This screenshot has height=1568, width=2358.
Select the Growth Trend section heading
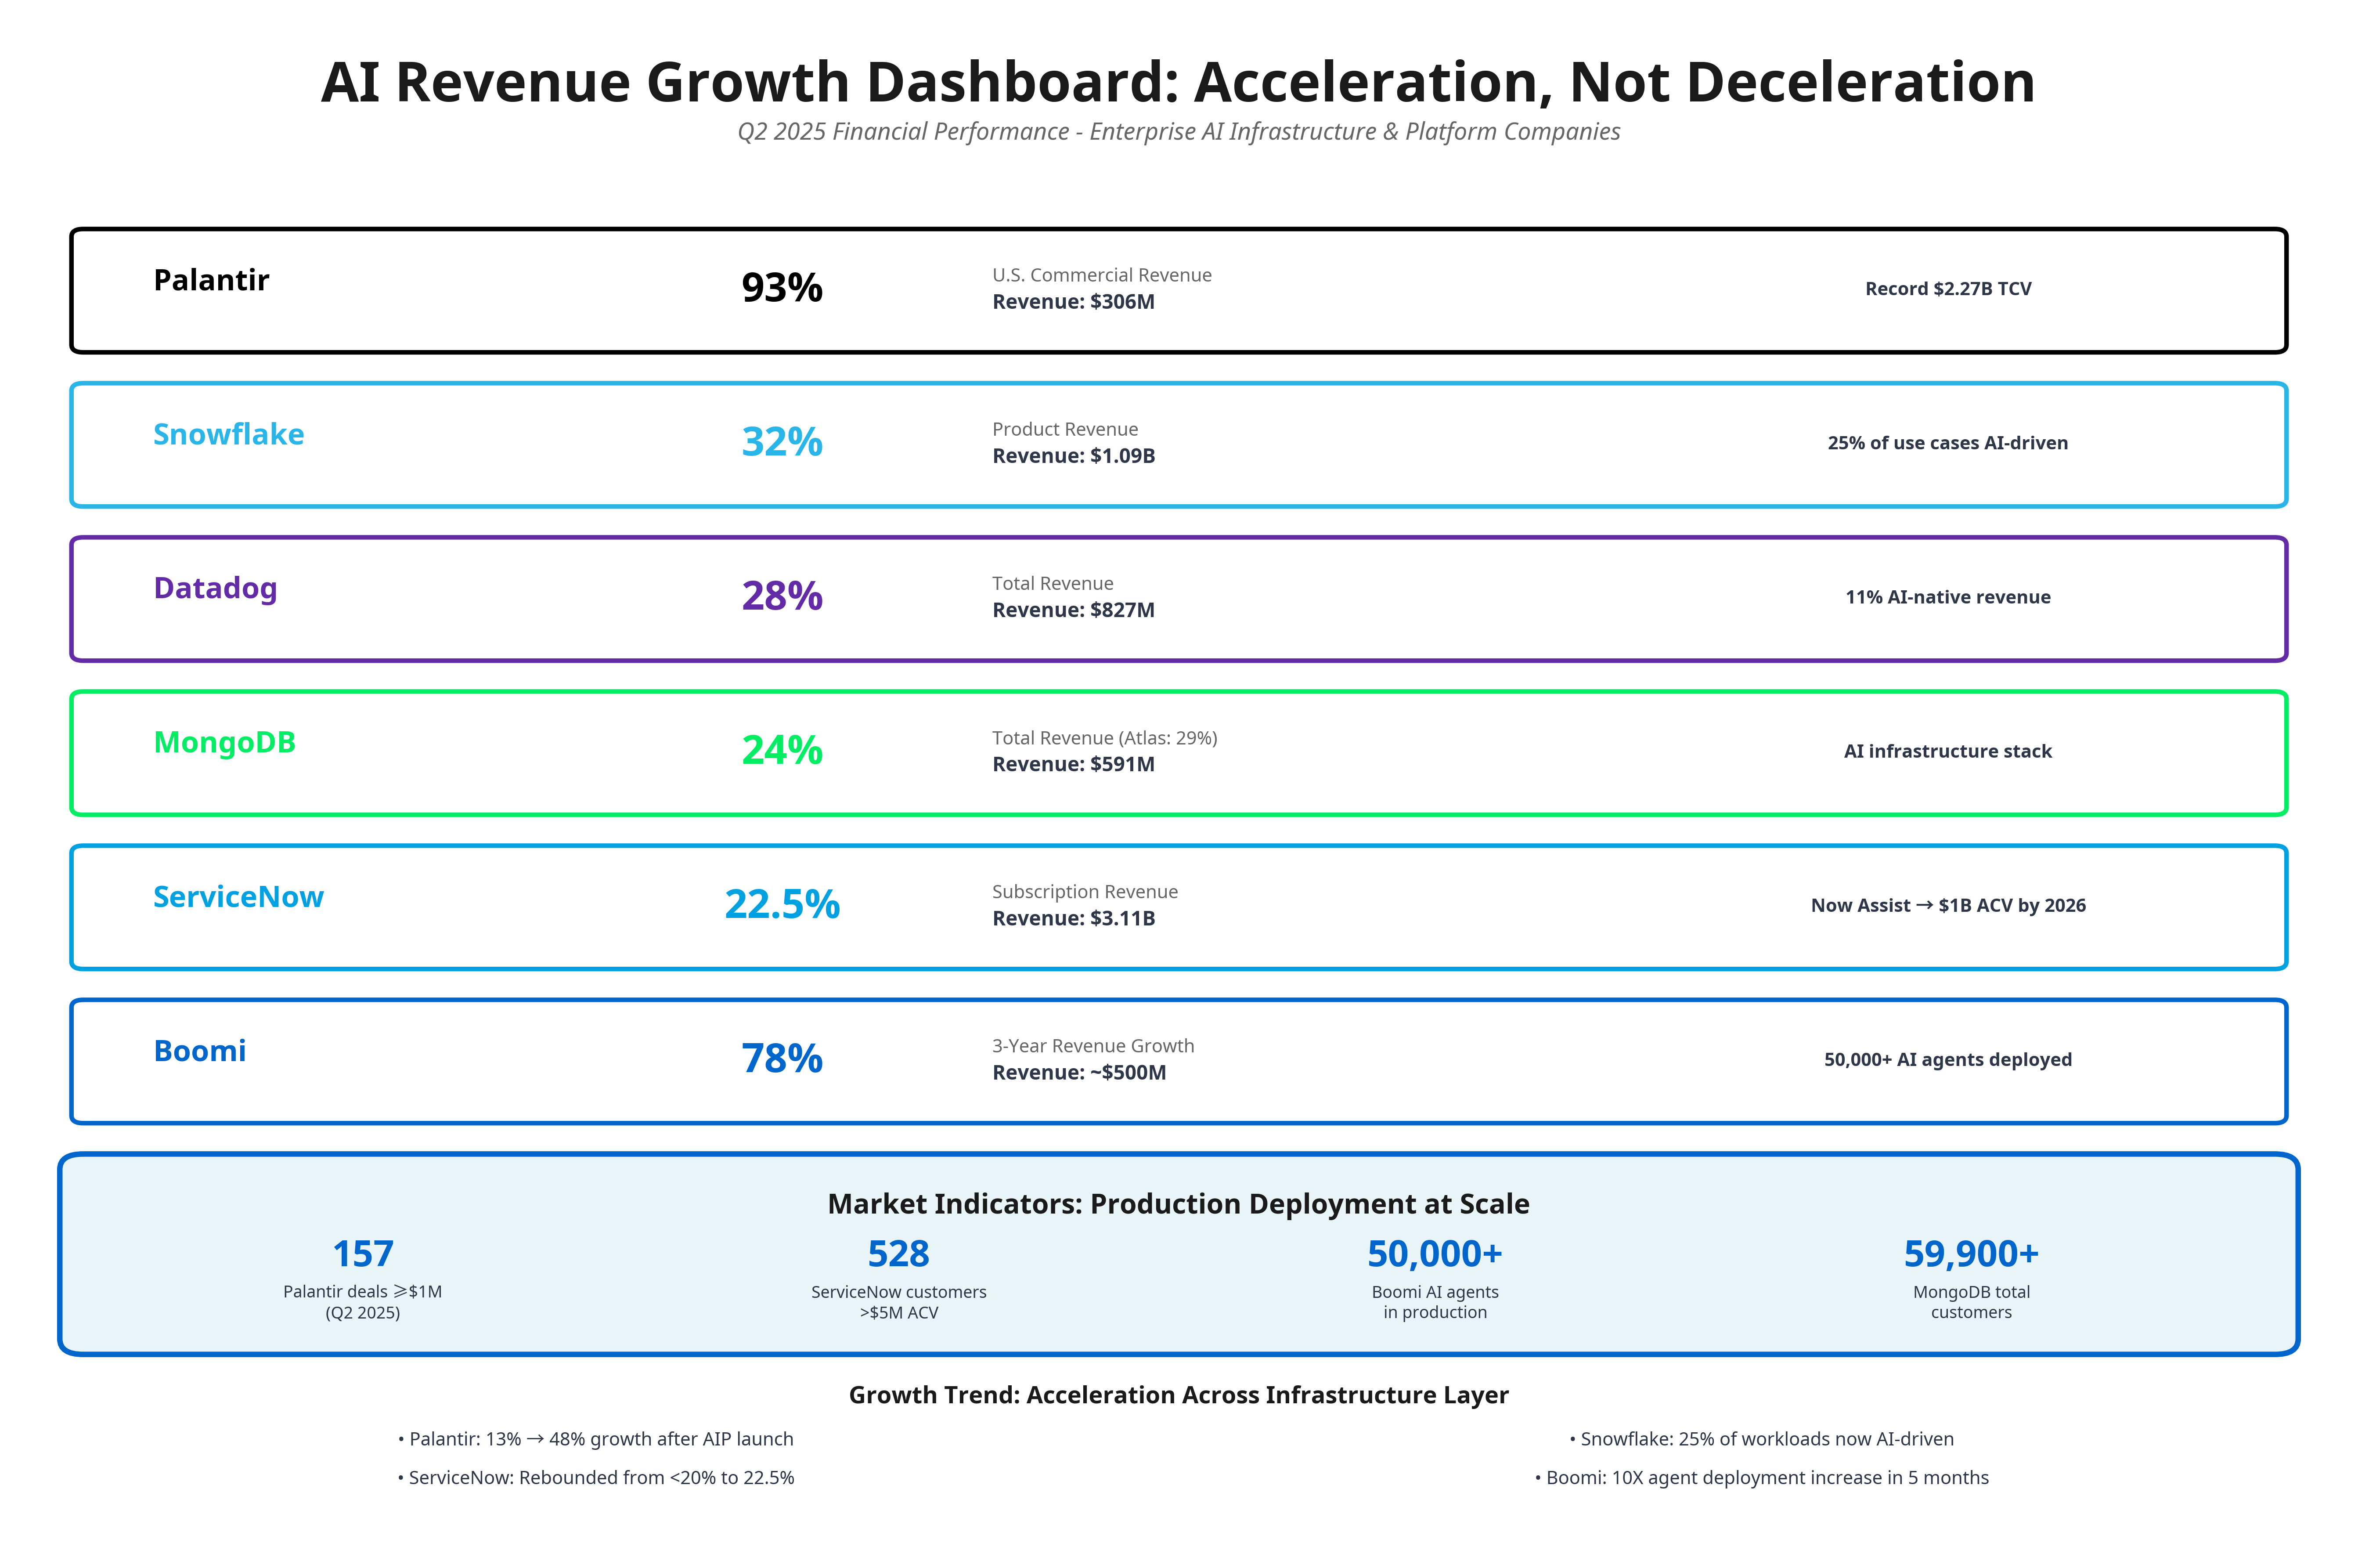tap(1178, 1395)
